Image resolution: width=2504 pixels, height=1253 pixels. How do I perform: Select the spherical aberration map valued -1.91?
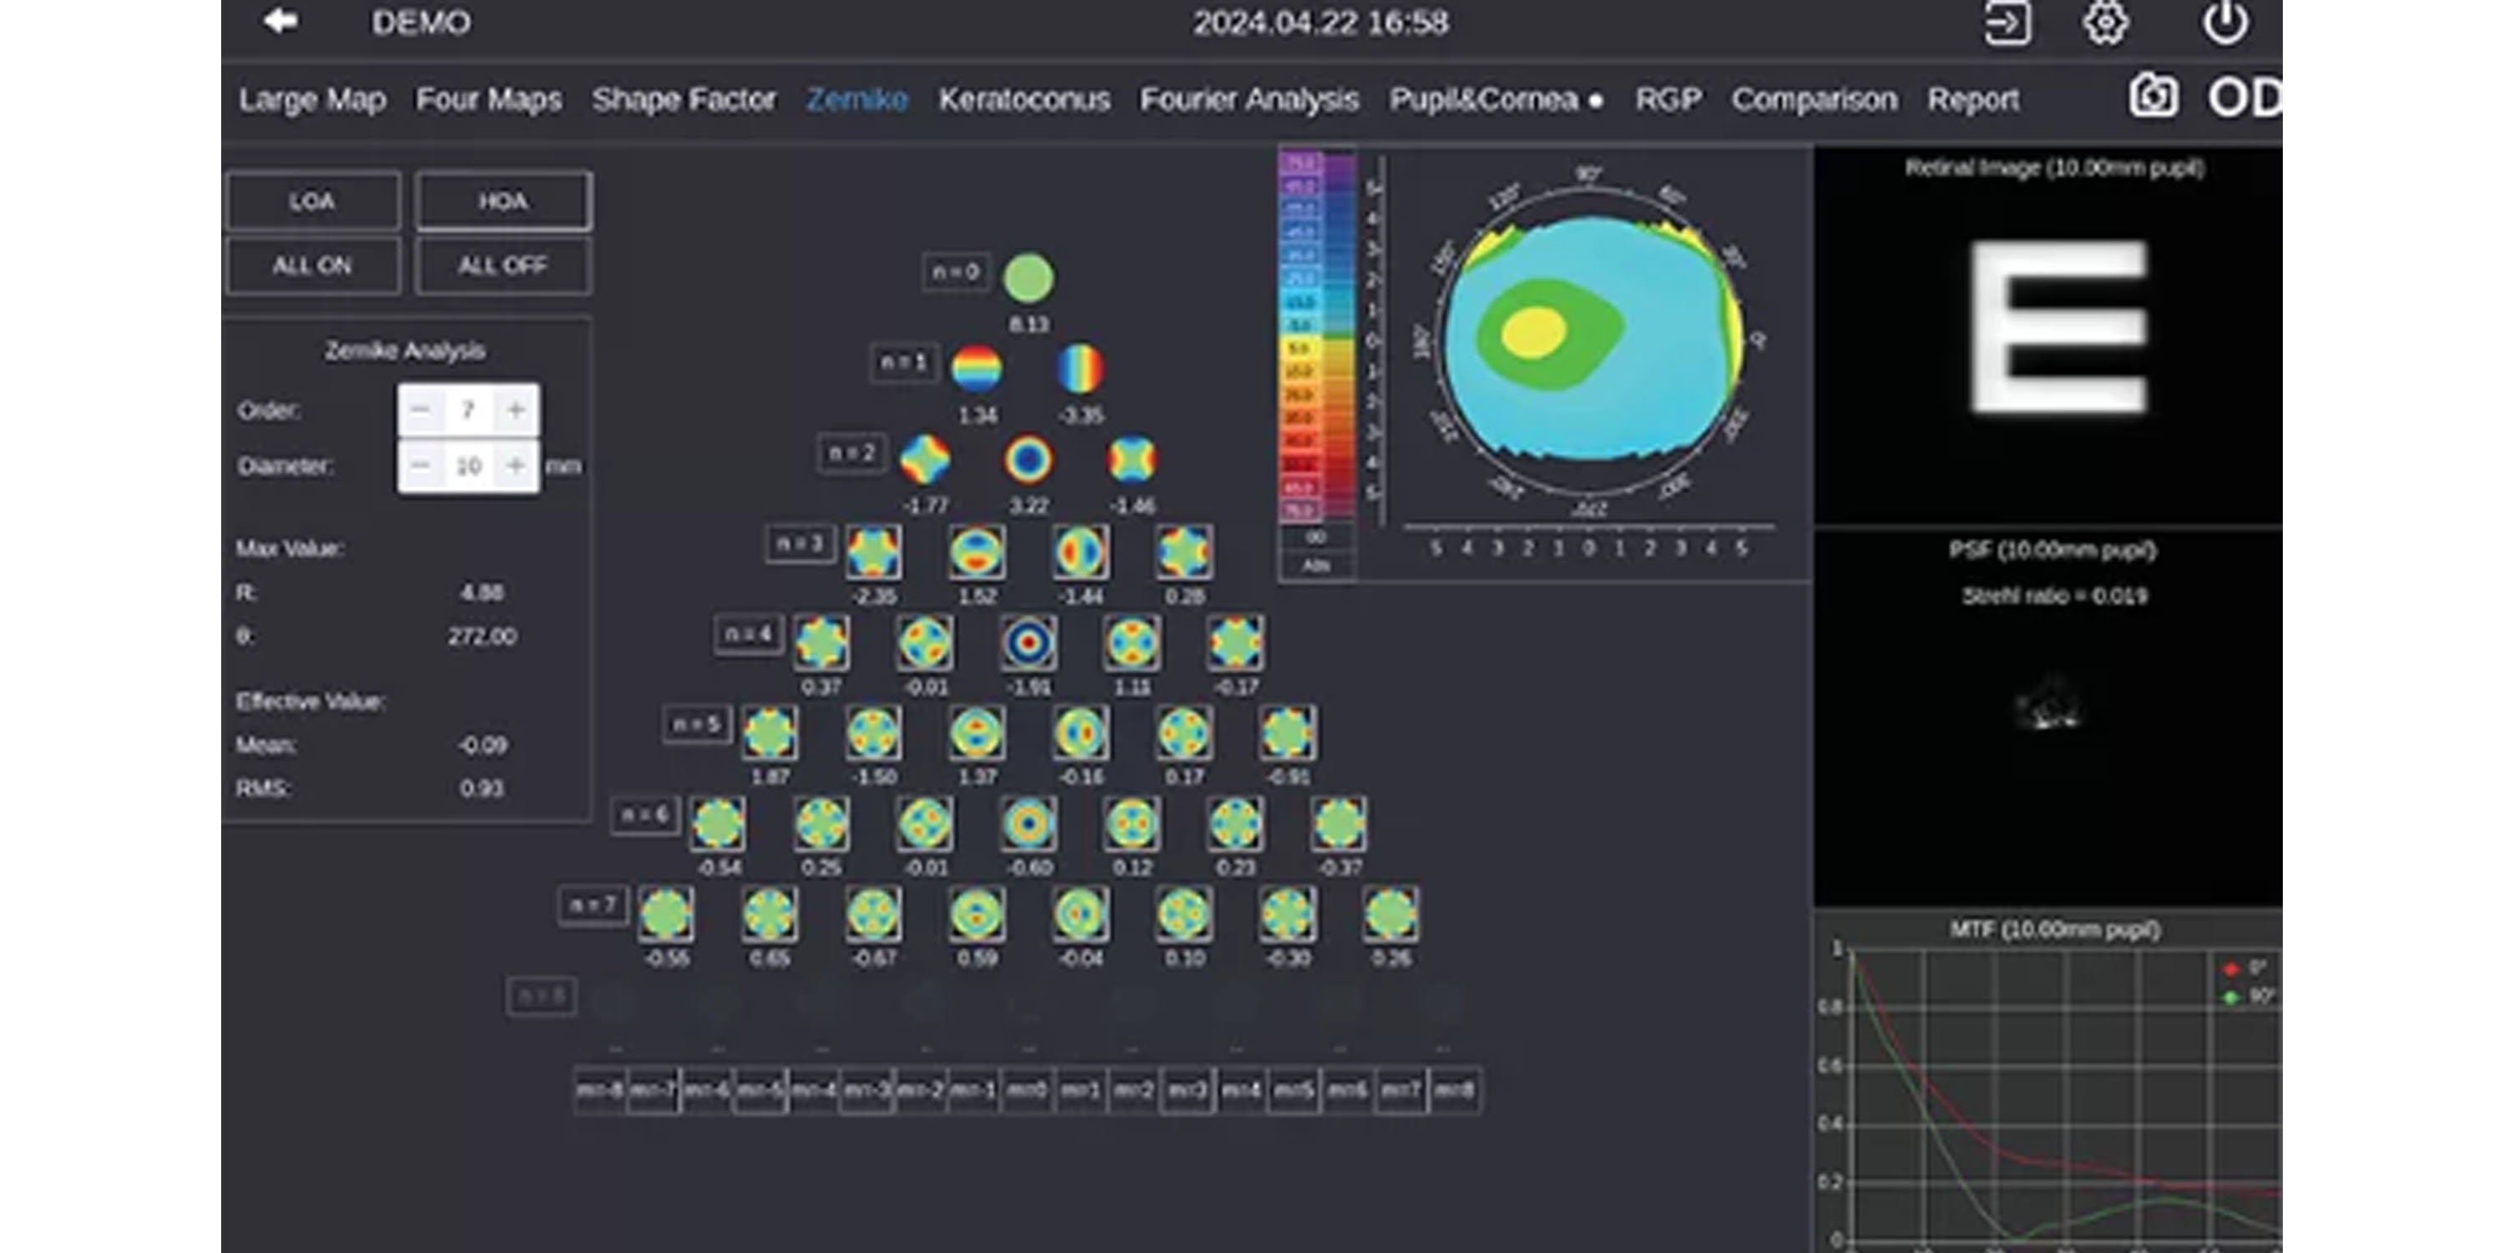pyautogui.click(x=1028, y=643)
